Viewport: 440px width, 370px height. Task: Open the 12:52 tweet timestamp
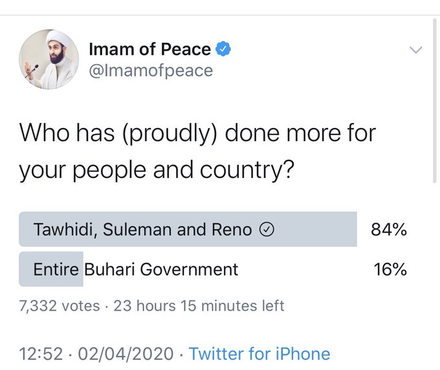pyautogui.click(x=41, y=354)
